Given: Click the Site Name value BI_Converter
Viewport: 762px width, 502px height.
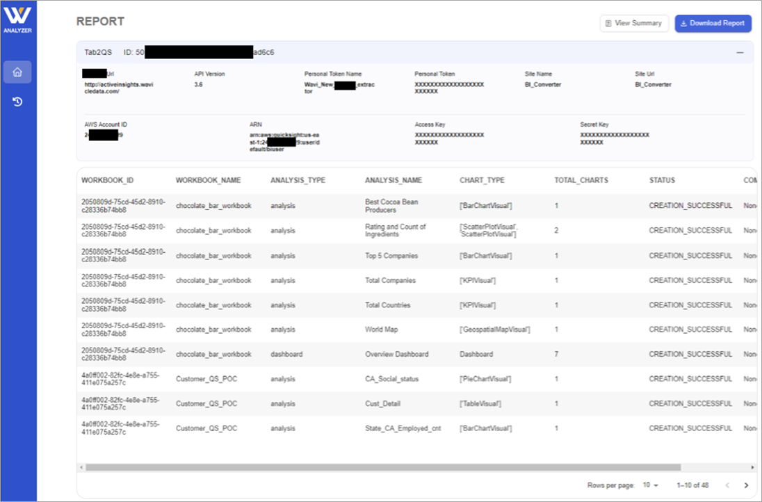Looking at the screenshot, I should [543, 85].
